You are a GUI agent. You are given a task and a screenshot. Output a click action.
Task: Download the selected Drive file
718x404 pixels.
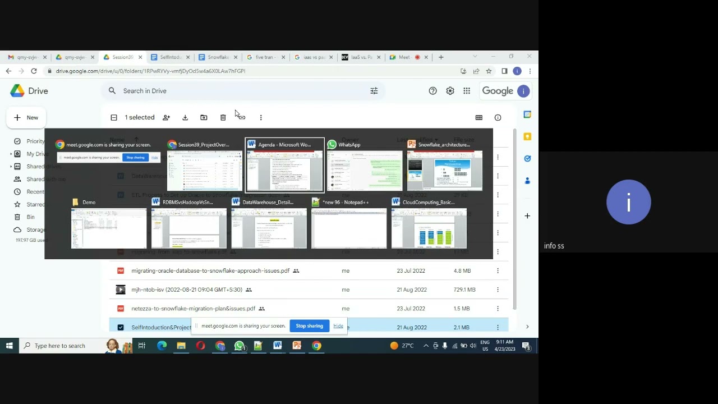[185, 117]
